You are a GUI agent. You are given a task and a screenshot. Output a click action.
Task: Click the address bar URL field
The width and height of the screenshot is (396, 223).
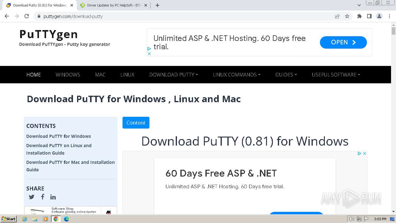[186, 16]
